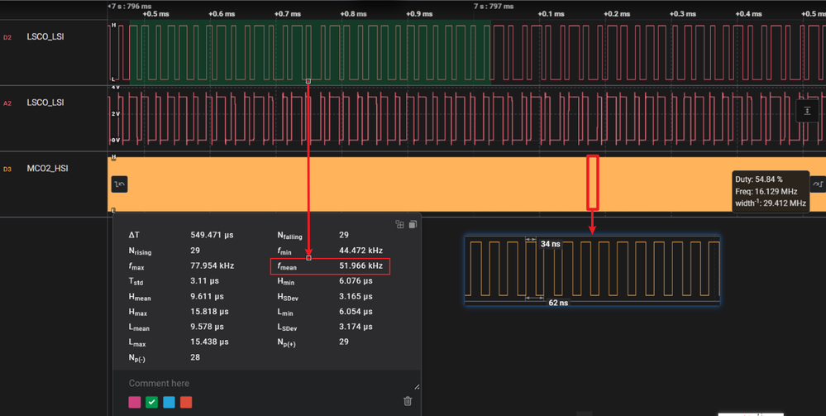Click the ΔT 549.471 µs measurement value
This screenshot has height=416, width=826.
tap(212, 236)
